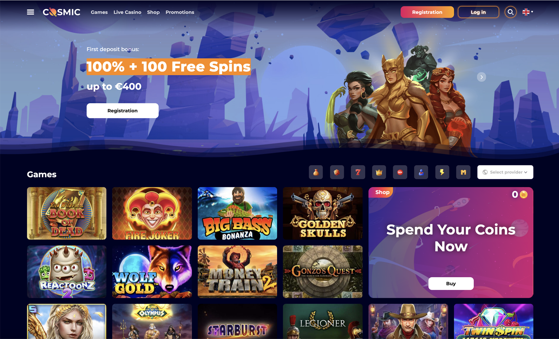This screenshot has height=339, width=559.
Task: Select the M Megaways category filter
Action: [463, 172]
